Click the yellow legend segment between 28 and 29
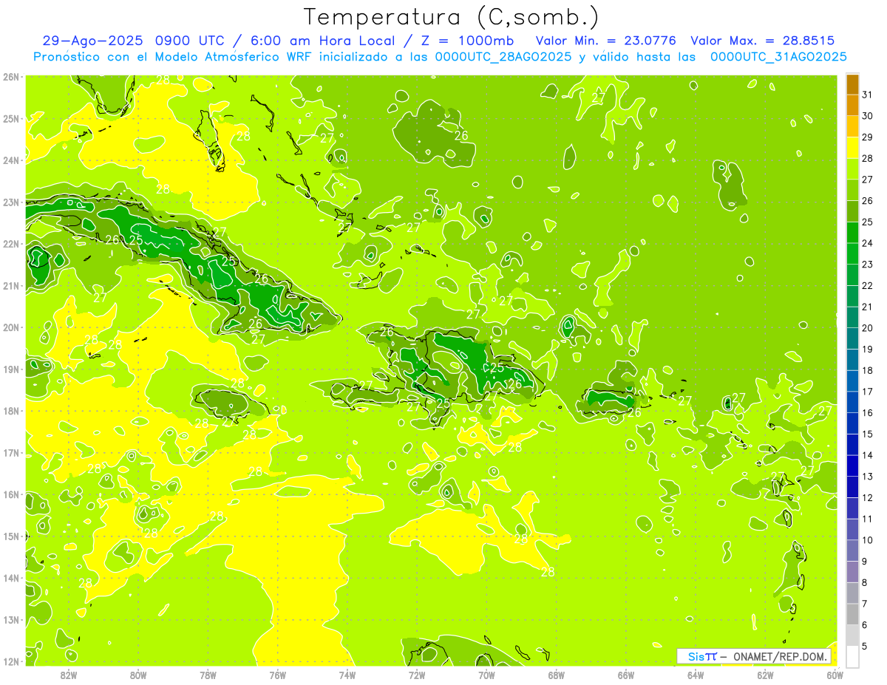887x685 pixels. click(852, 147)
